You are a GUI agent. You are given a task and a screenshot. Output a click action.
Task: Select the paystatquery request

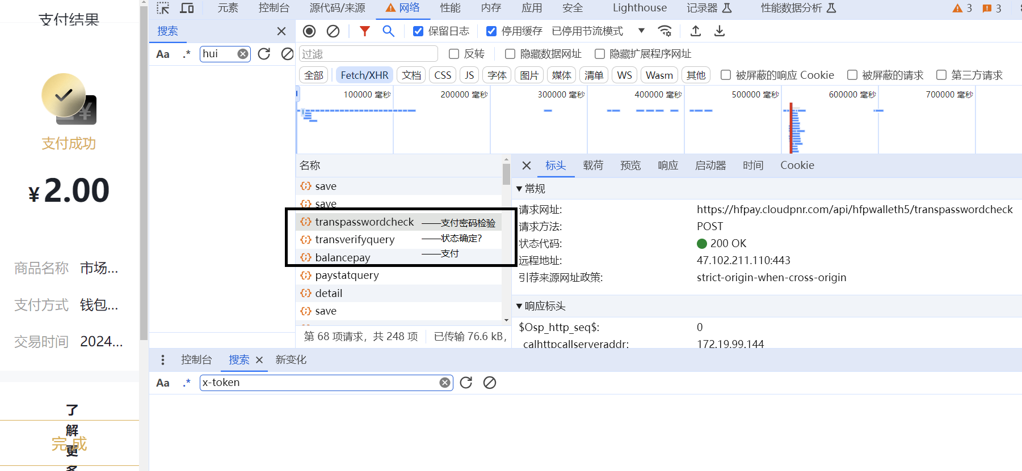tap(398, 275)
